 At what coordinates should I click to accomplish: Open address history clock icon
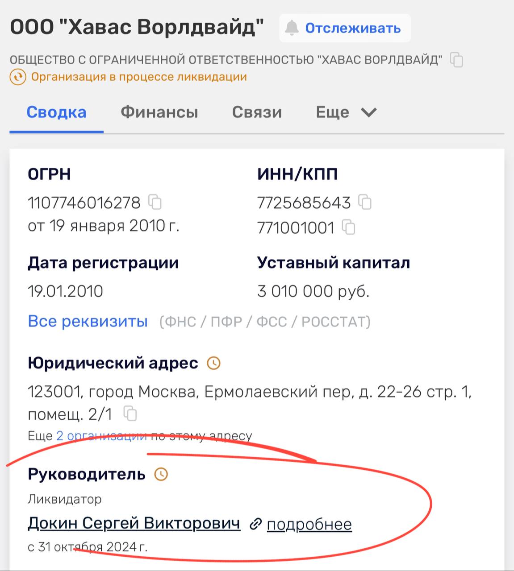214,364
